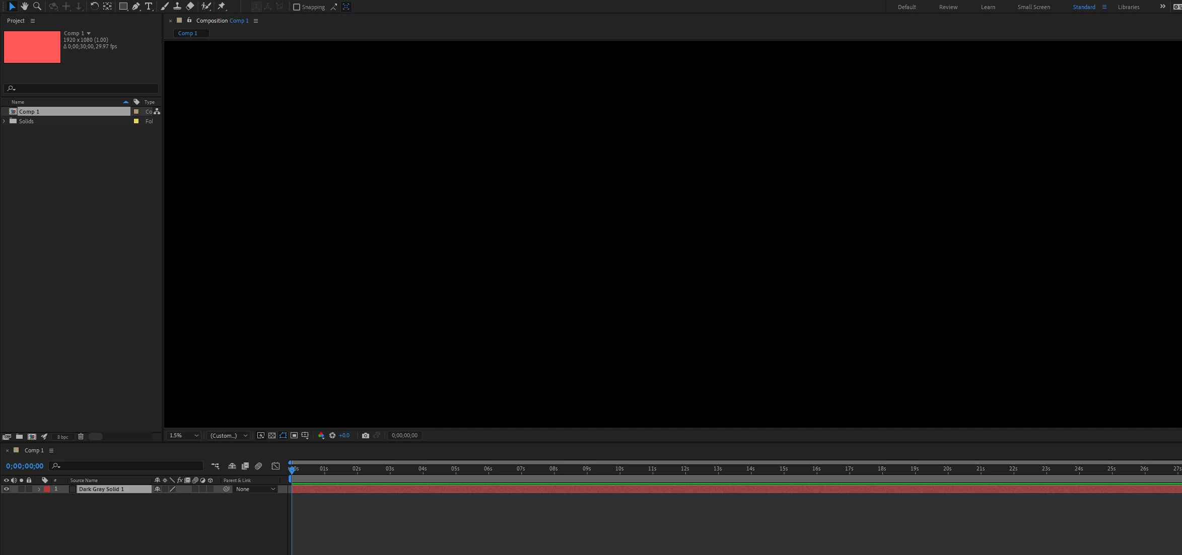Select the Eraser tool
This screenshot has width=1182, height=555.
[x=190, y=7]
